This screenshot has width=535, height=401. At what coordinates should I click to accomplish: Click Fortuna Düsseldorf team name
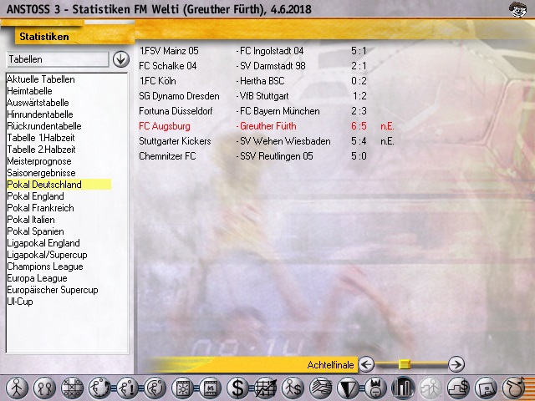coord(176,111)
